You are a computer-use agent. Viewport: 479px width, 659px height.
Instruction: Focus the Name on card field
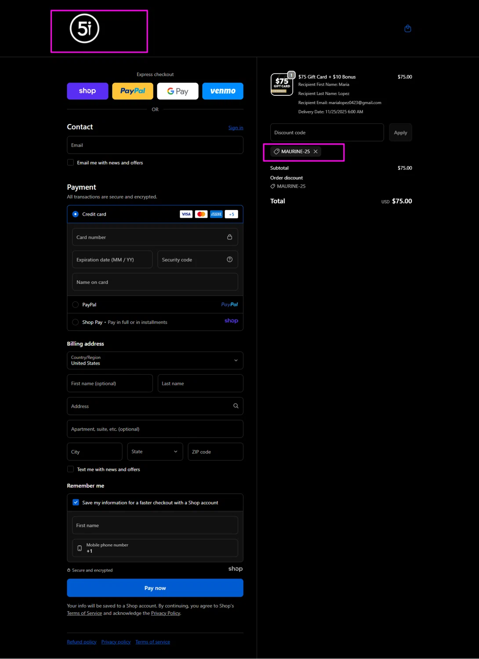click(x=155, y=282)
